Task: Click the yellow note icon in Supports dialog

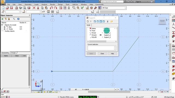Action: [x=112, y=22]
